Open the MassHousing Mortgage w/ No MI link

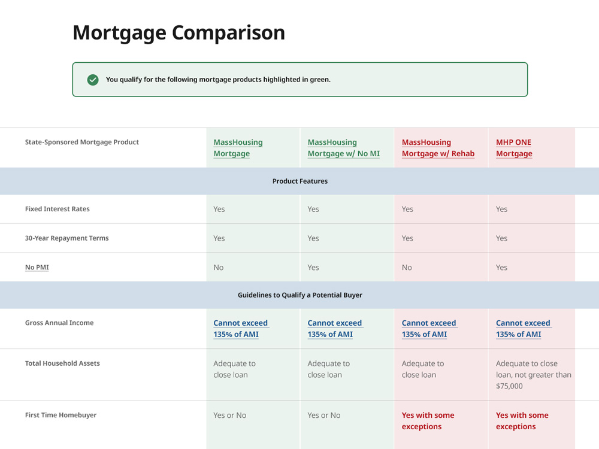[x=343, y=148]
